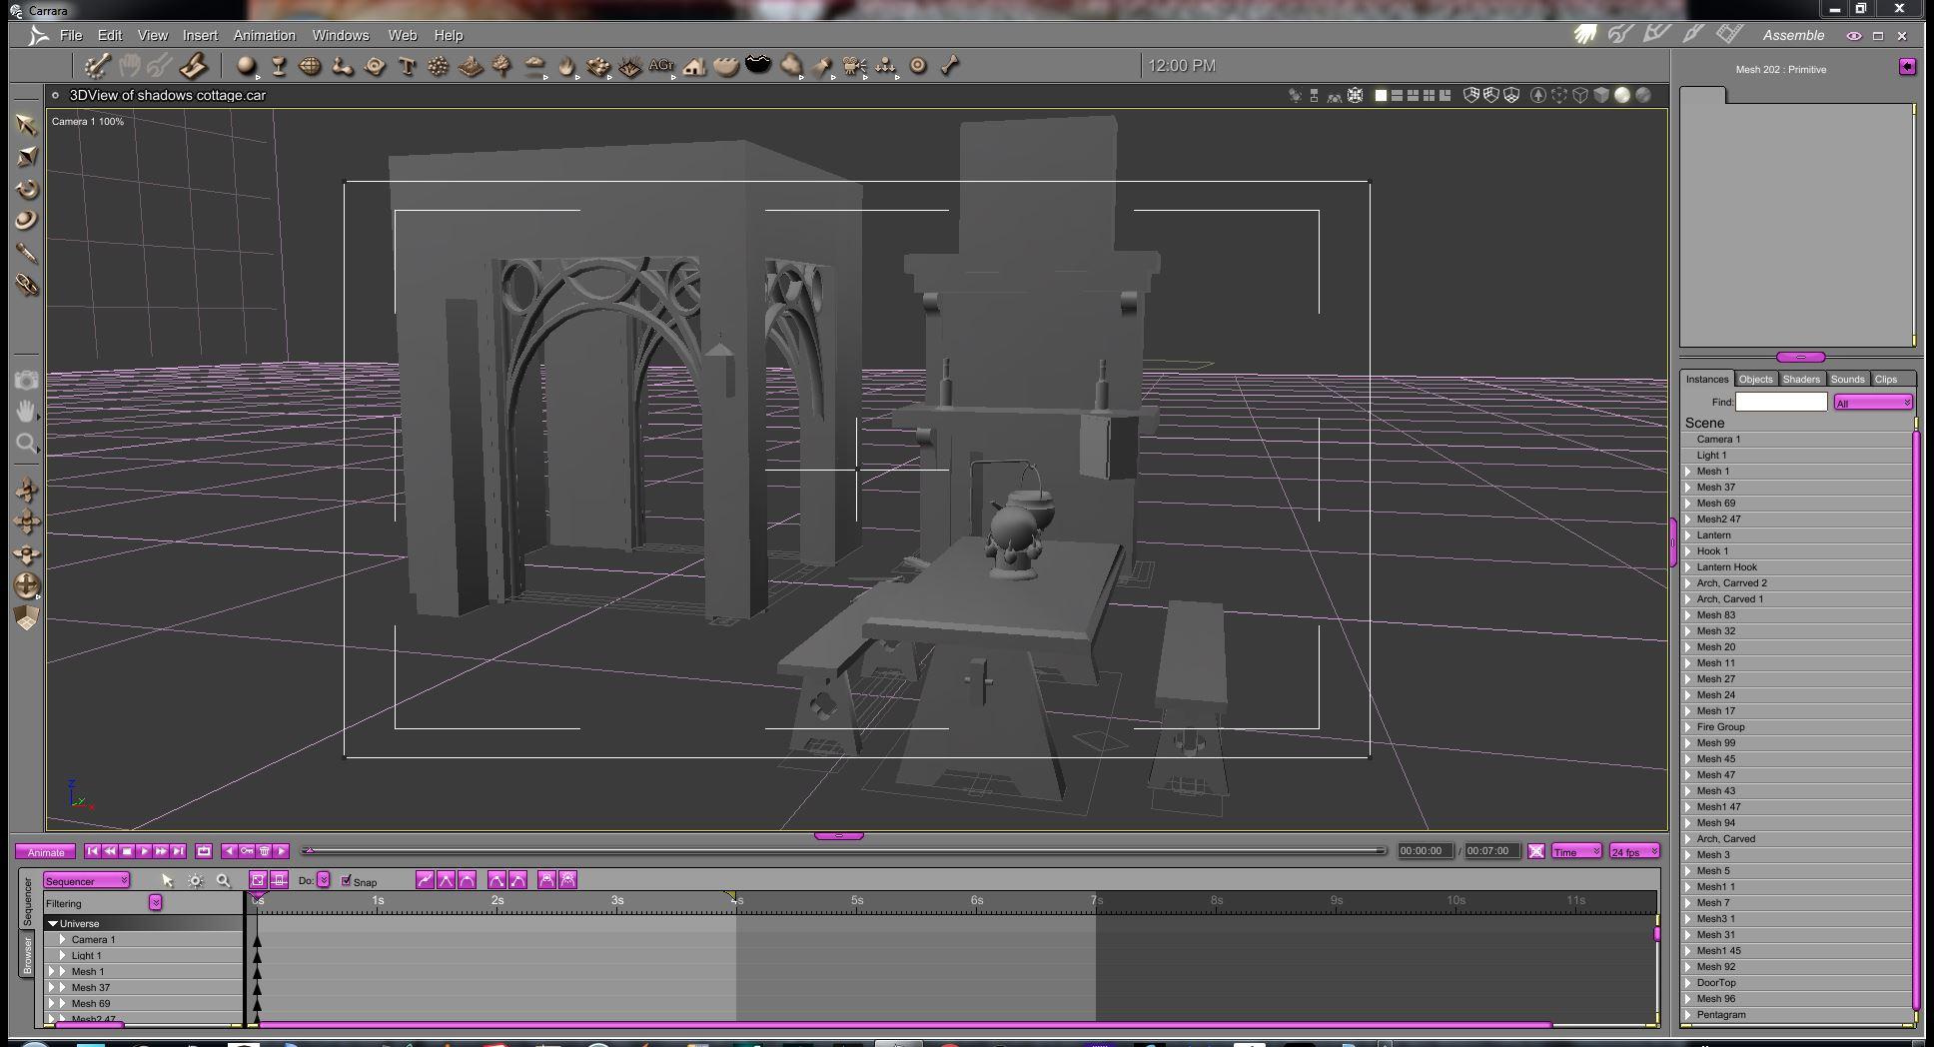The image size is (1934, 1047).
Task: Select the Text object tool
Action: (x=407, y=66)
